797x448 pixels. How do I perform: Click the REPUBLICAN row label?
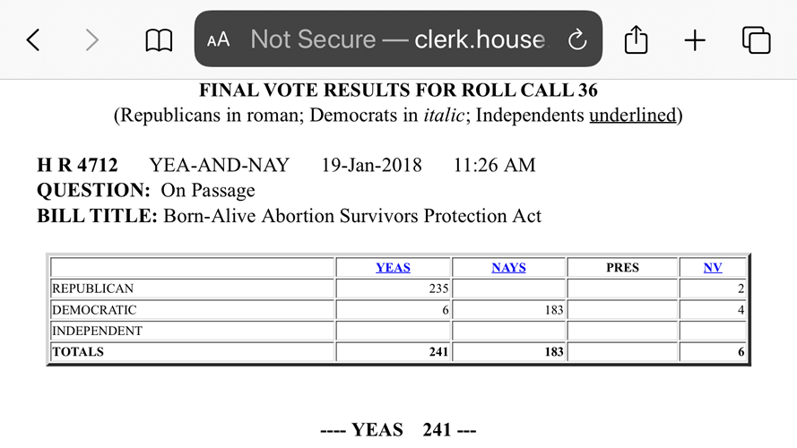point(92,289)
